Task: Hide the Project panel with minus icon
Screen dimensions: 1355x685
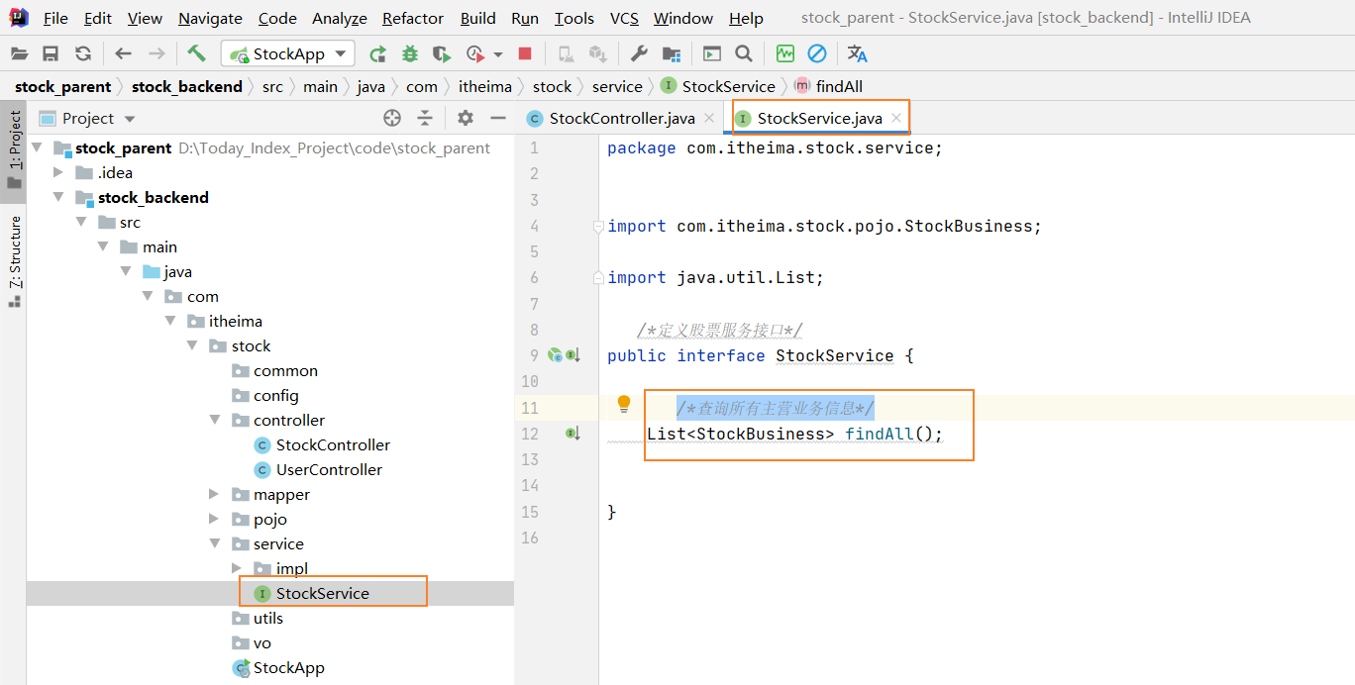Action: pos(498,119)
